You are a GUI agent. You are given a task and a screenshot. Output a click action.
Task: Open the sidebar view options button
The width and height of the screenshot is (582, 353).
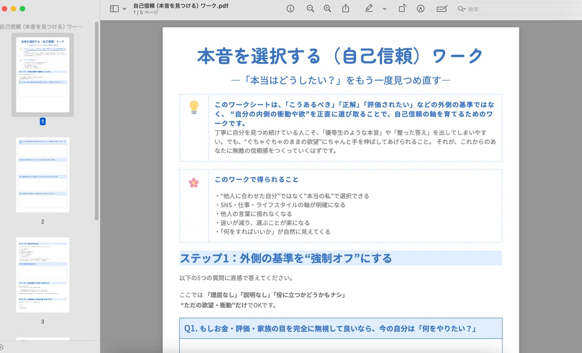coord(114,9)
